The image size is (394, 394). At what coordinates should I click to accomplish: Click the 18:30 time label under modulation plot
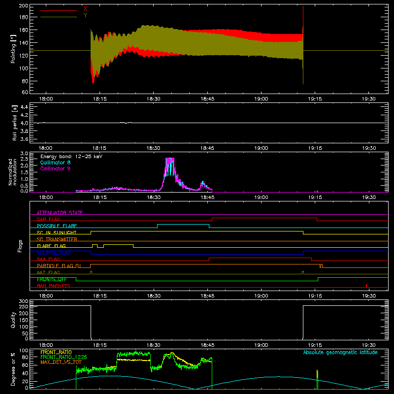[154, 197]
